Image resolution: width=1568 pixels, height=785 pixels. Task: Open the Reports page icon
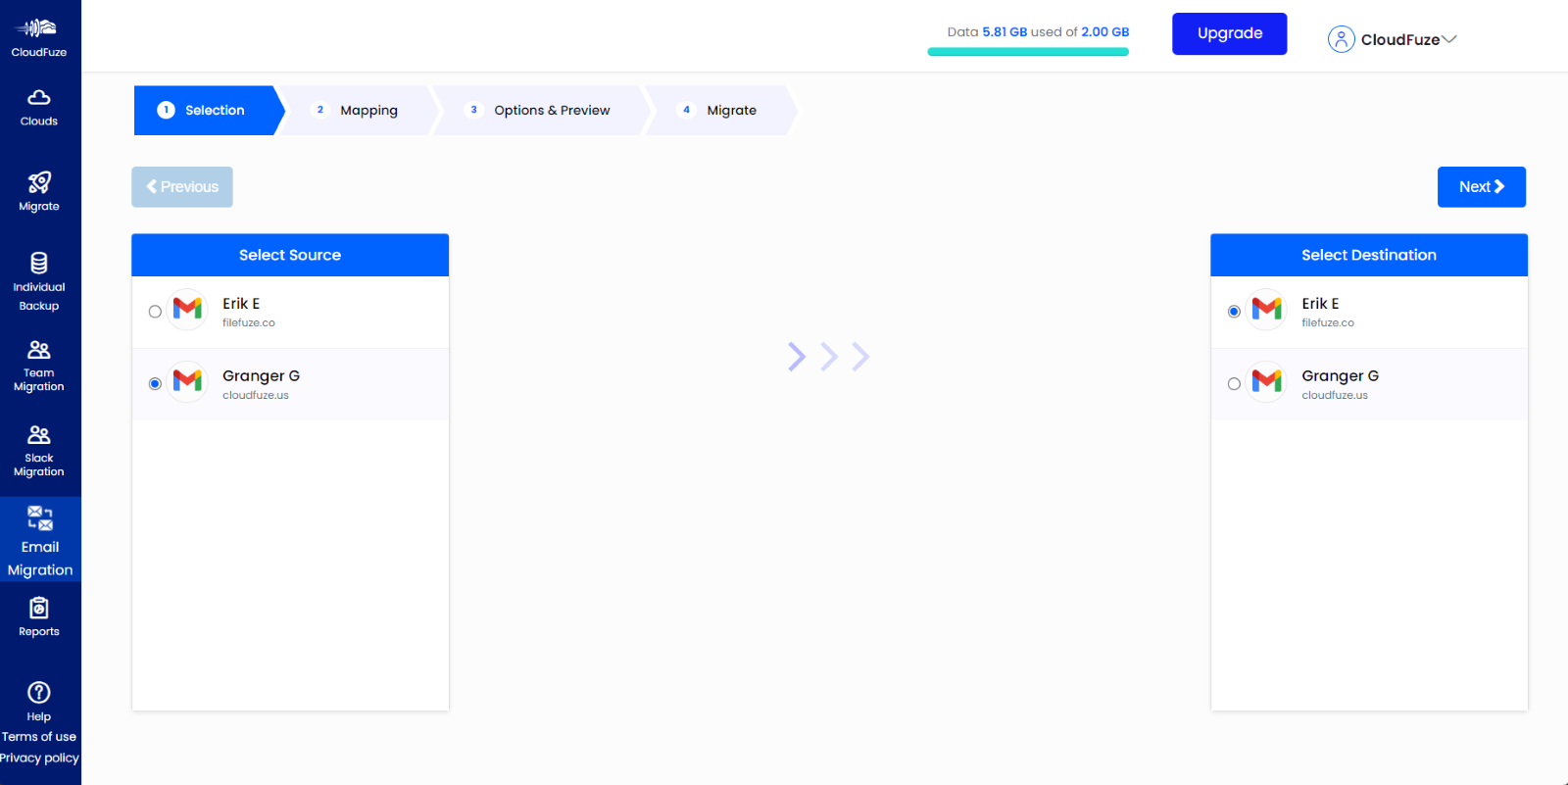point(39,609)
